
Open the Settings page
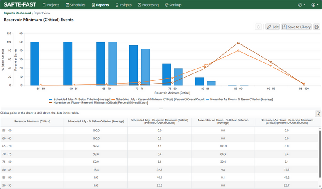pyautogui.click(x=173, y=5)
